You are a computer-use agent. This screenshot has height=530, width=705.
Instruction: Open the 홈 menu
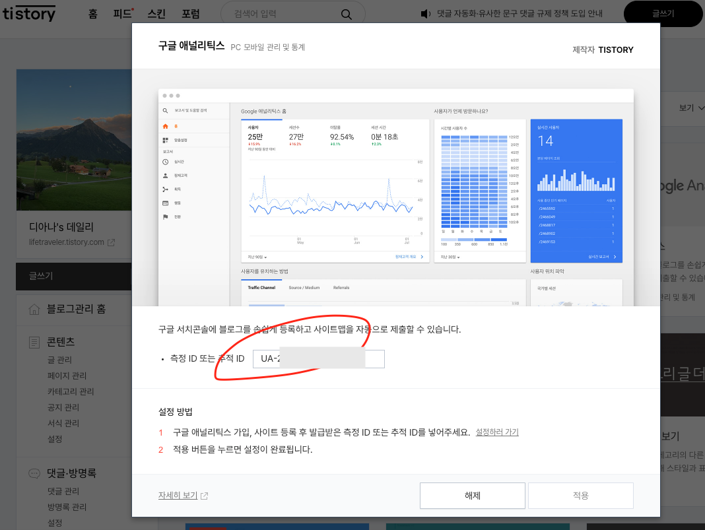(93, 14)
